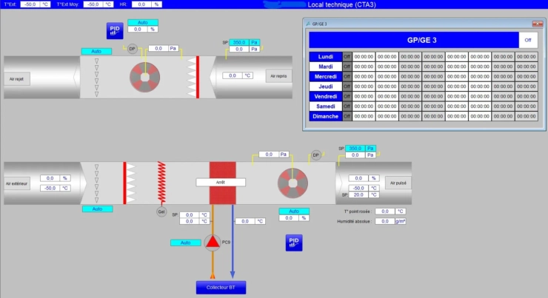This screenshot has width=548, height=298.
Task: Select the PC9 pump triangle icon
Action: 213,243
